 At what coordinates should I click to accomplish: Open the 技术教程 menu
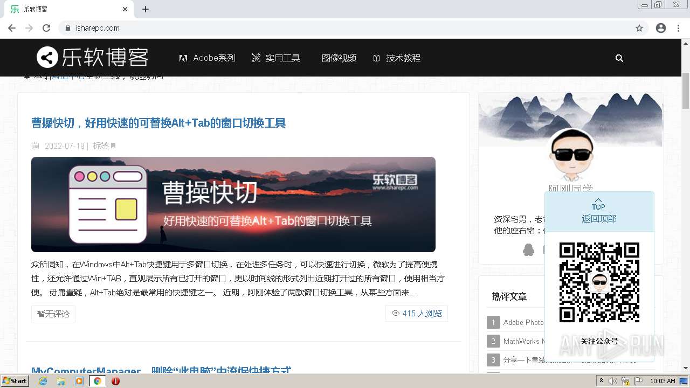point(397,58)
